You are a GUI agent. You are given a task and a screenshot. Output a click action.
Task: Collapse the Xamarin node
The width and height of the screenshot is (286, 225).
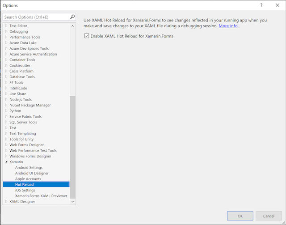[x=6, y=162]
